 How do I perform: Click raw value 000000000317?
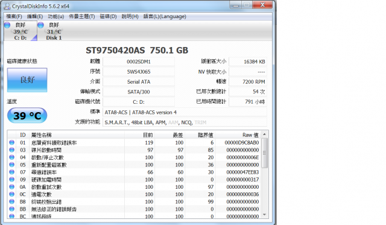click(242, 180)
